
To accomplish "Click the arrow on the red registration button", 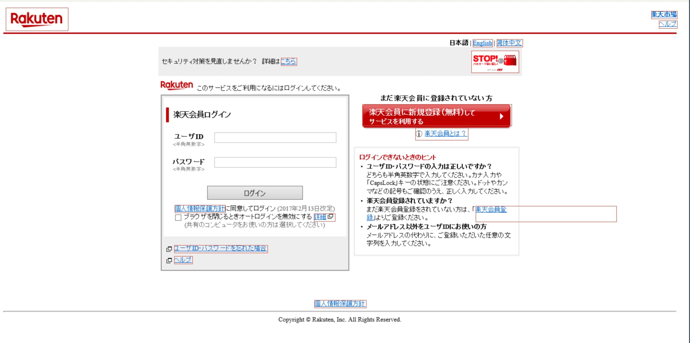I will point(501,116).
